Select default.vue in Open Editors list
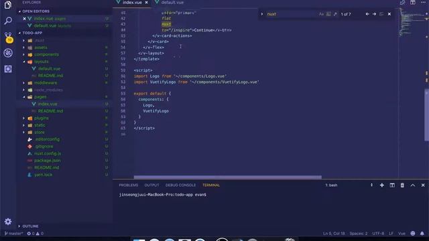The width and height of the screenshot is (429, 241). [52, 25]
